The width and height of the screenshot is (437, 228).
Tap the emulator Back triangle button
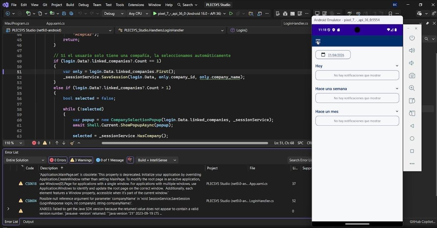point(412,126)
